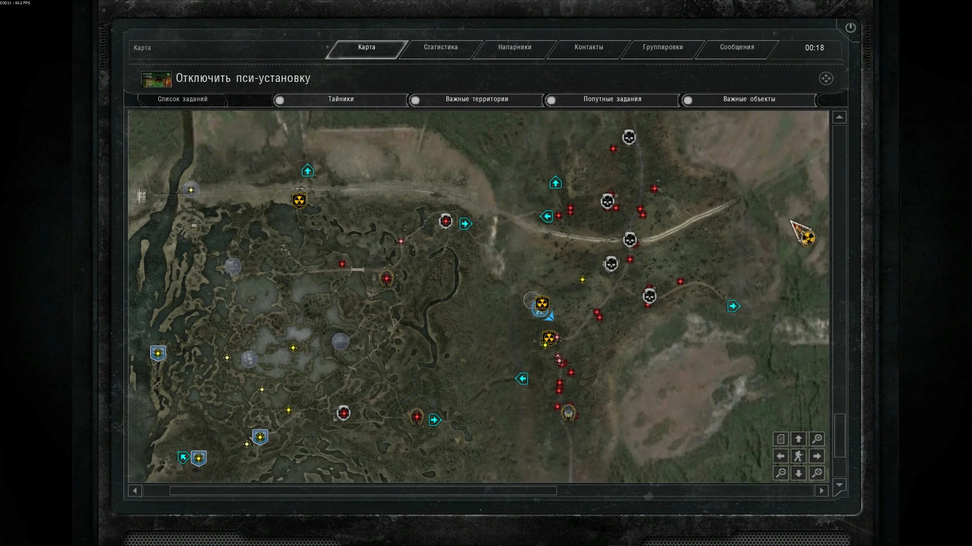Toggle the Важные объекты filter
The height and width of the screenshot is (546, 972).
pos(688,100)
